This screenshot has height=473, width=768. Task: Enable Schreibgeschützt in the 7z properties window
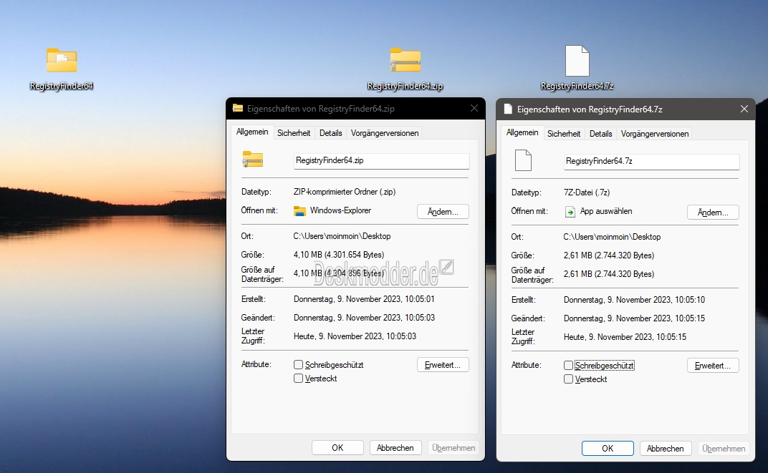click(x=568, y=366)
